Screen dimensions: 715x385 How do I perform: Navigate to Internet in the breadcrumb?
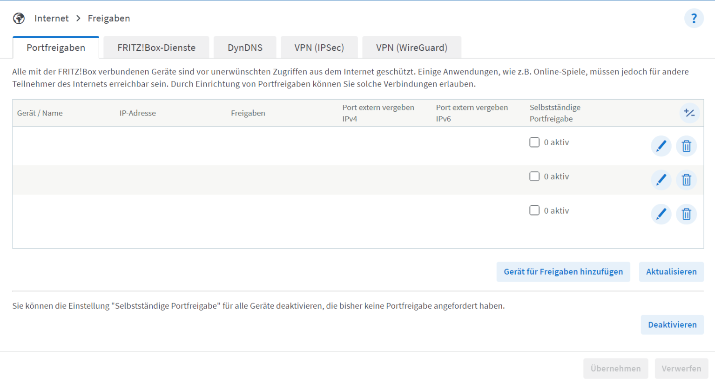pos(51,18)
